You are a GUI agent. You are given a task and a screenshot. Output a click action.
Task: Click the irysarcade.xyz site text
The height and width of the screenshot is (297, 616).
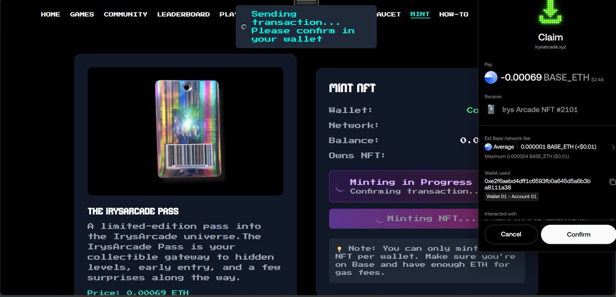pos(550,47)
